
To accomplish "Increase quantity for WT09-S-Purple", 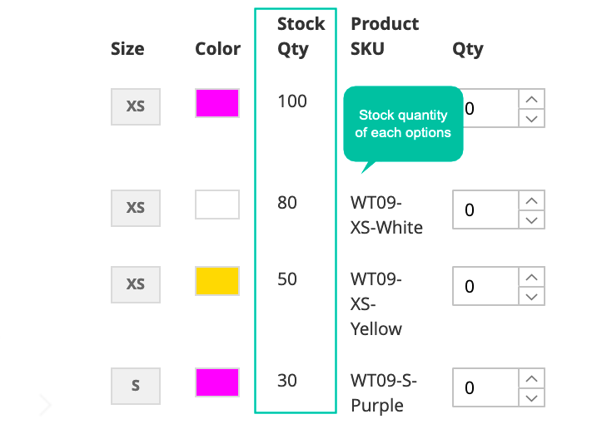I will coord(531,379).
